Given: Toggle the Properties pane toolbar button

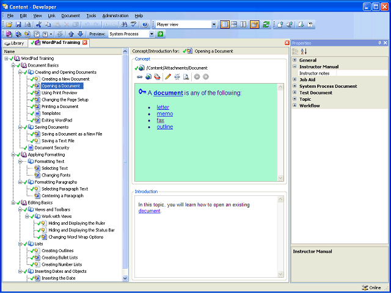Looking at the screenshot, I should coord(255,24).
